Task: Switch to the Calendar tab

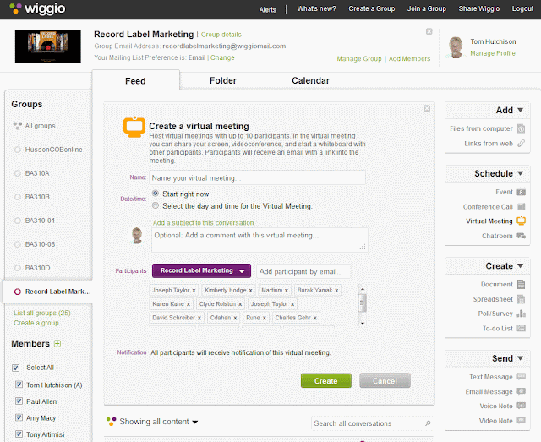Action: click(310, 81)
